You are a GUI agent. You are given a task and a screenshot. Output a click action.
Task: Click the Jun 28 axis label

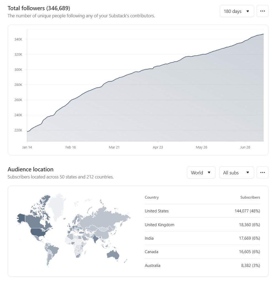point(245,147)
